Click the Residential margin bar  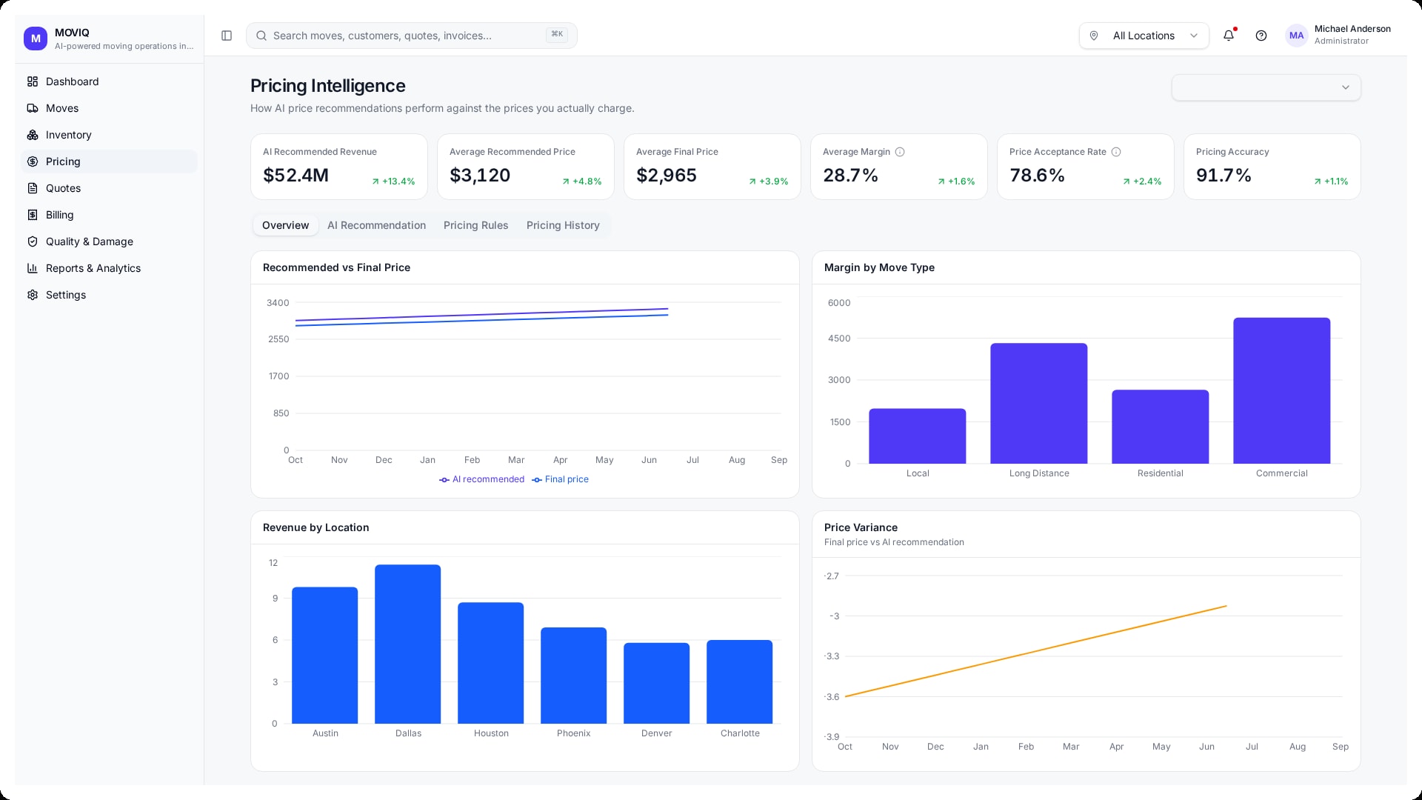tap(1161, 427)
